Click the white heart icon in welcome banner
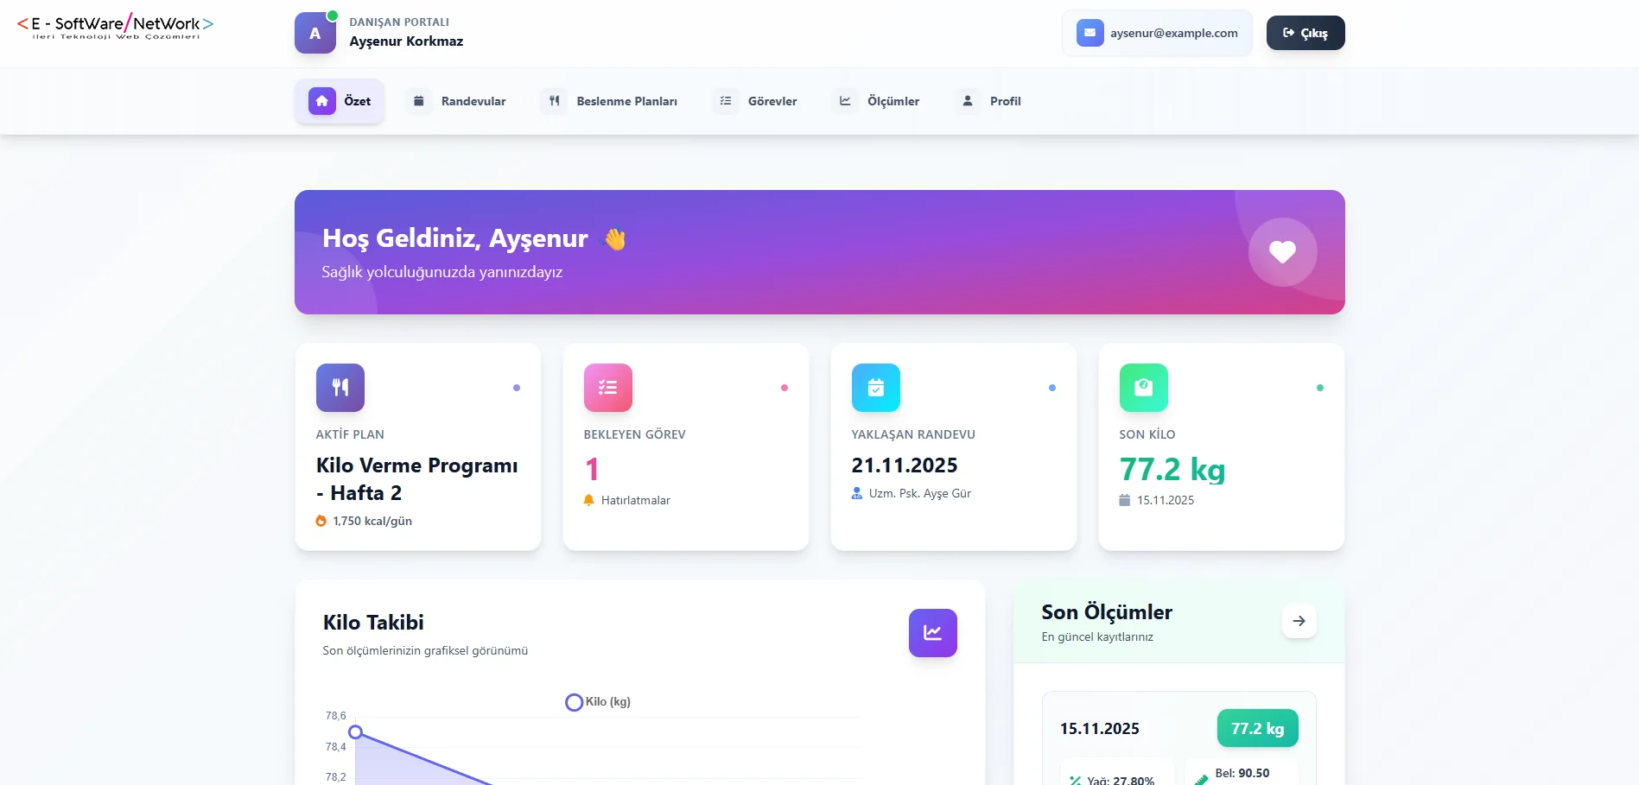The image size is (1639, 785). [1282, 252]
